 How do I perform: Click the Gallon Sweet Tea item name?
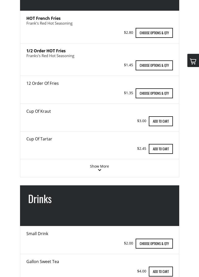click(x=43, y=262)
